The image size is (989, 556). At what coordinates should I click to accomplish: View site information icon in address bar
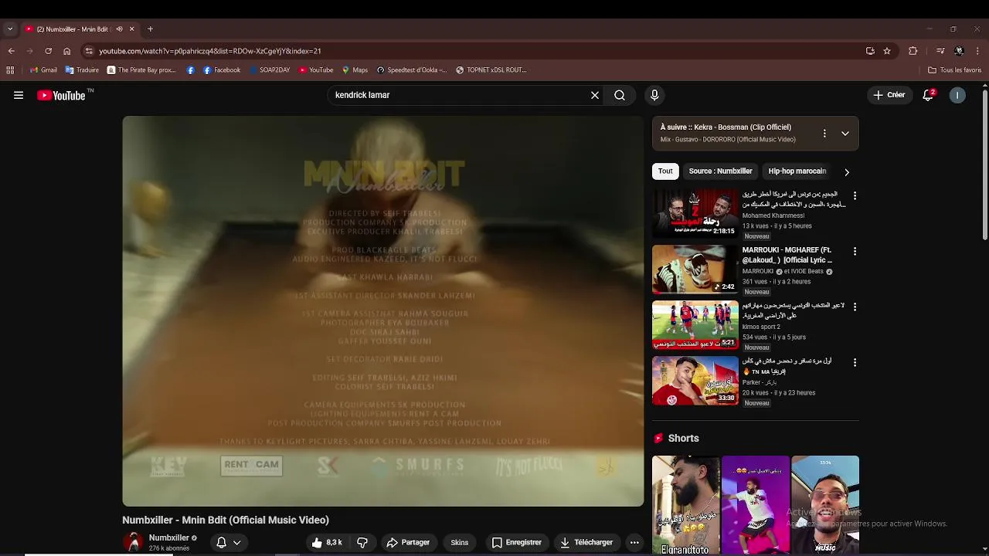tap(89, 51)
